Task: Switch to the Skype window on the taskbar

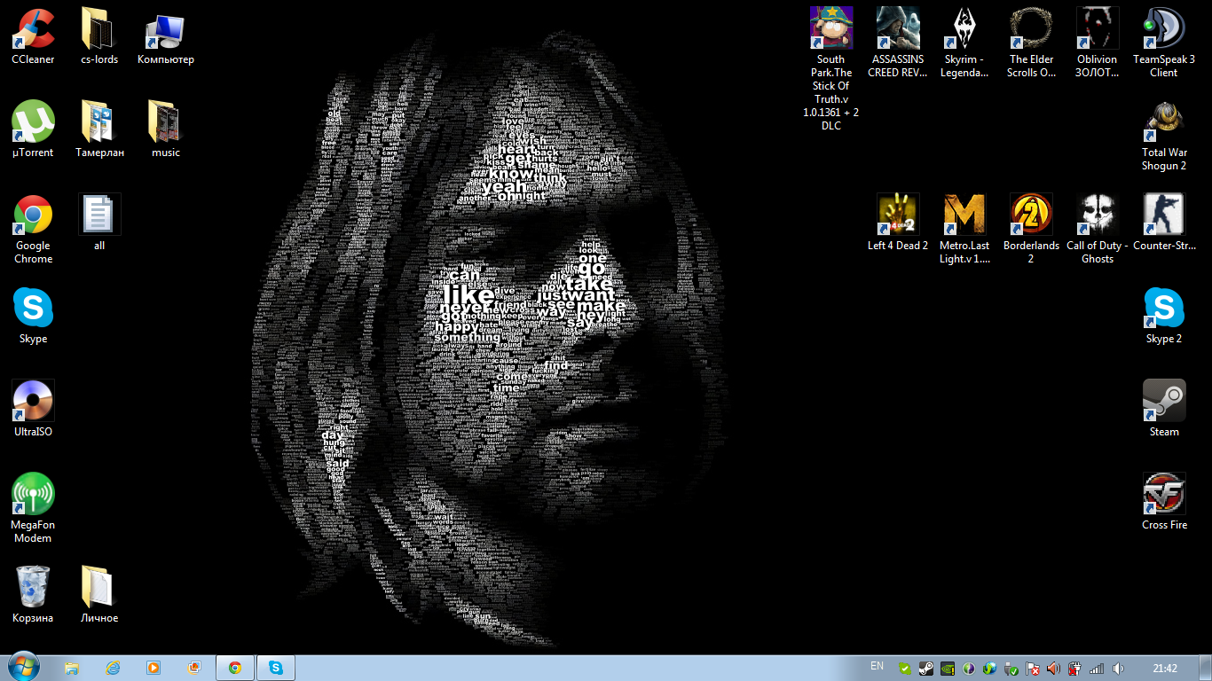Action: [x=276, y=668]
